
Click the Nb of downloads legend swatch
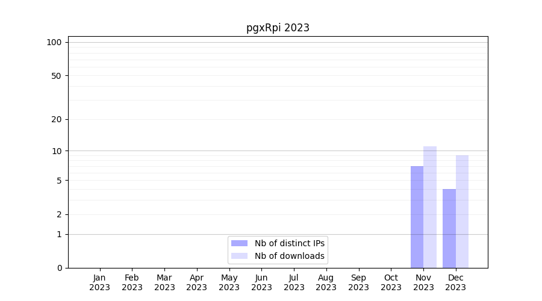239,256
